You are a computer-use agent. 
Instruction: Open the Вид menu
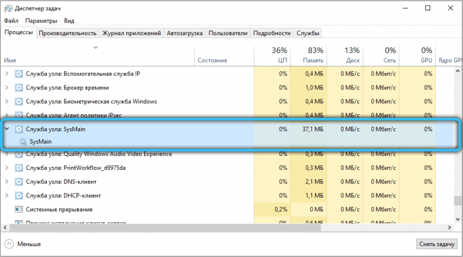[x=69, y=21]
